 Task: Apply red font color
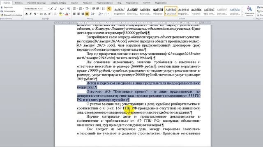[67, 14]
